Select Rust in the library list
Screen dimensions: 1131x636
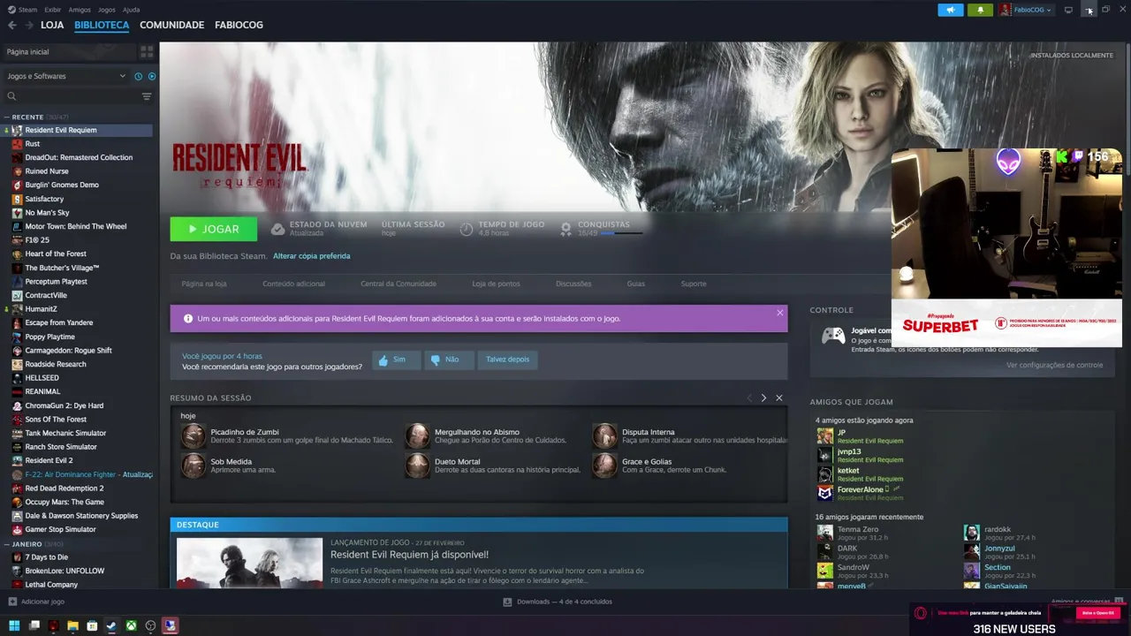point(33,144)
